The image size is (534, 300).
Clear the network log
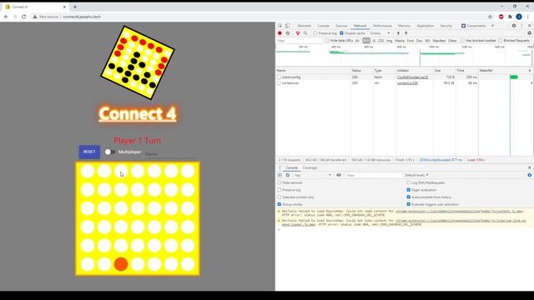(x=288, y=33)
